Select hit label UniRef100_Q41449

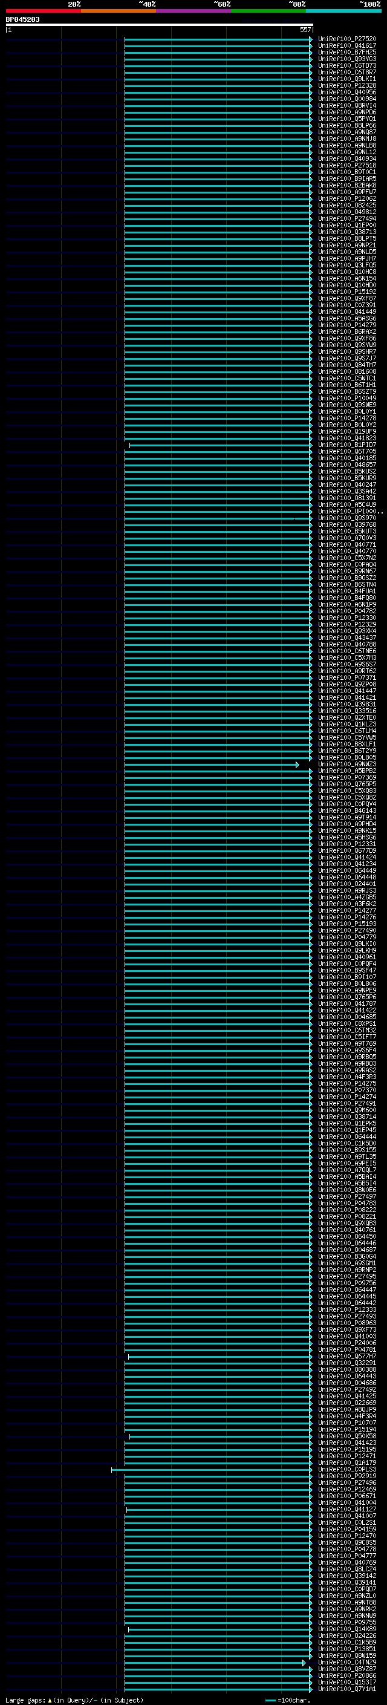point(346,311)
